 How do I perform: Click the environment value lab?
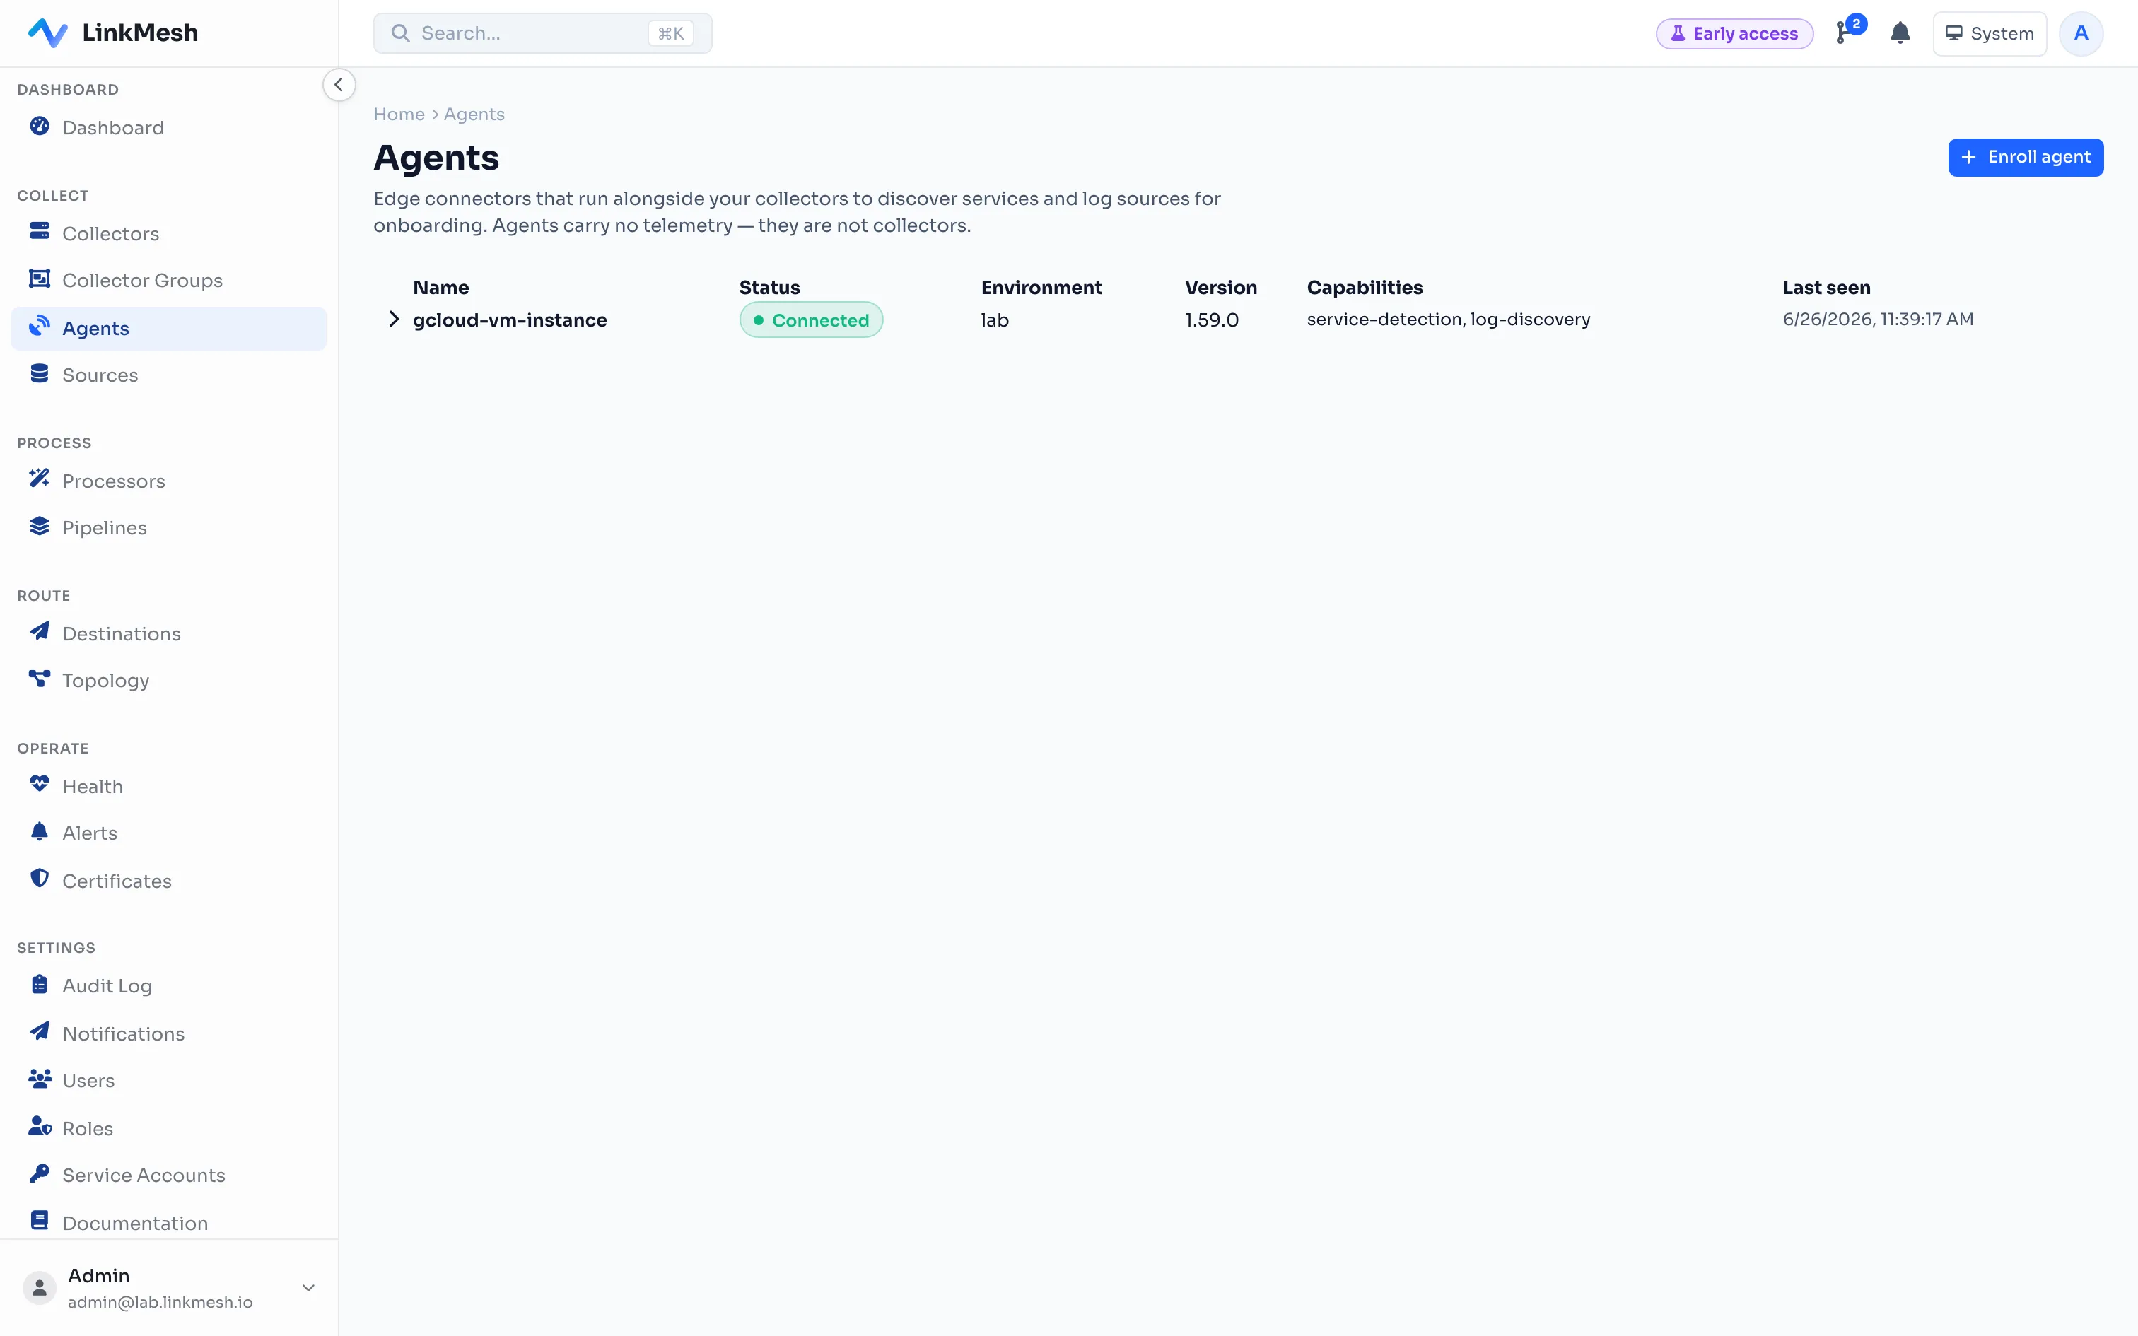tap(995, 320)
